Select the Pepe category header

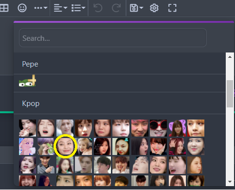30,64
